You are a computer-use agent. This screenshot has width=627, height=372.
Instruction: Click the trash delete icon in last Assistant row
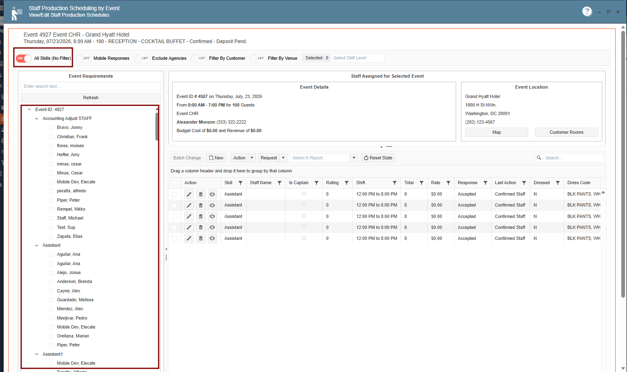[201, 239]
